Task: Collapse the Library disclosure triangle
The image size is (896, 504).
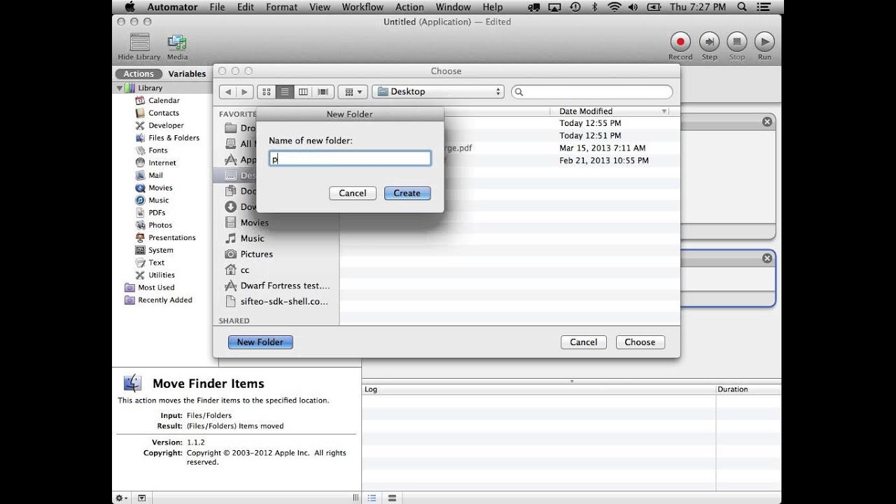Action: point(119,88)
